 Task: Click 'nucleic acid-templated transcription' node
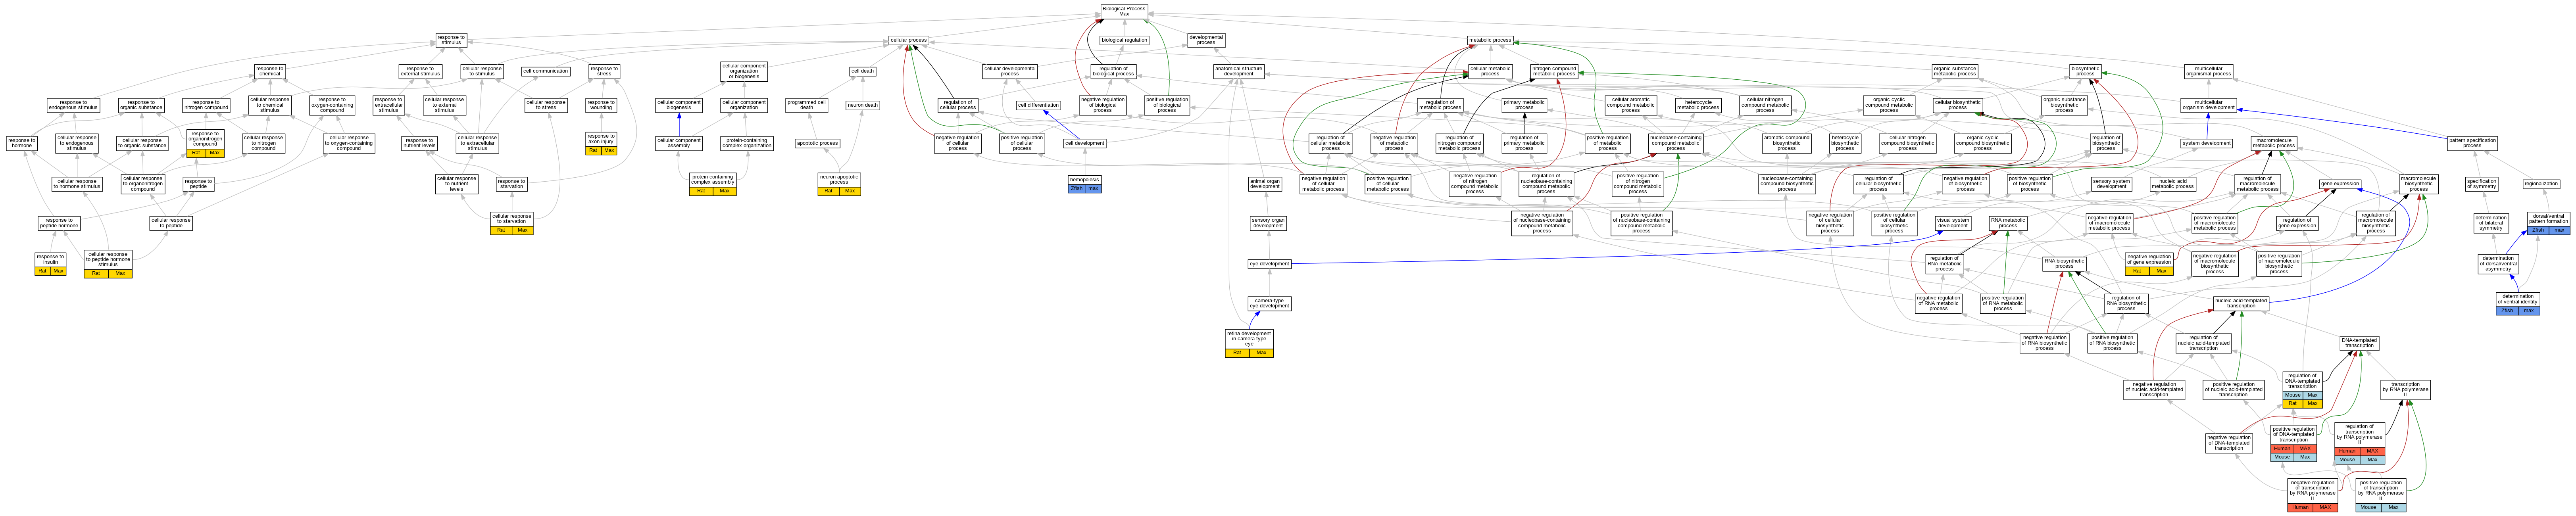point(2241,303)
